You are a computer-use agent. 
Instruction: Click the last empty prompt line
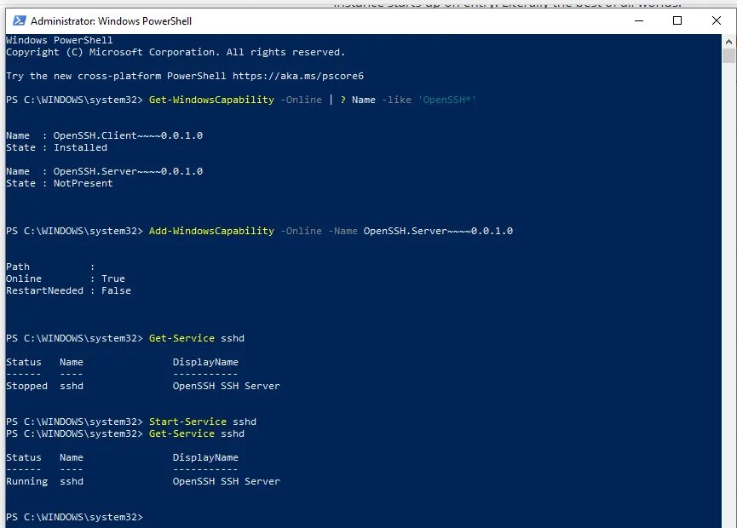tap(74, 517)
